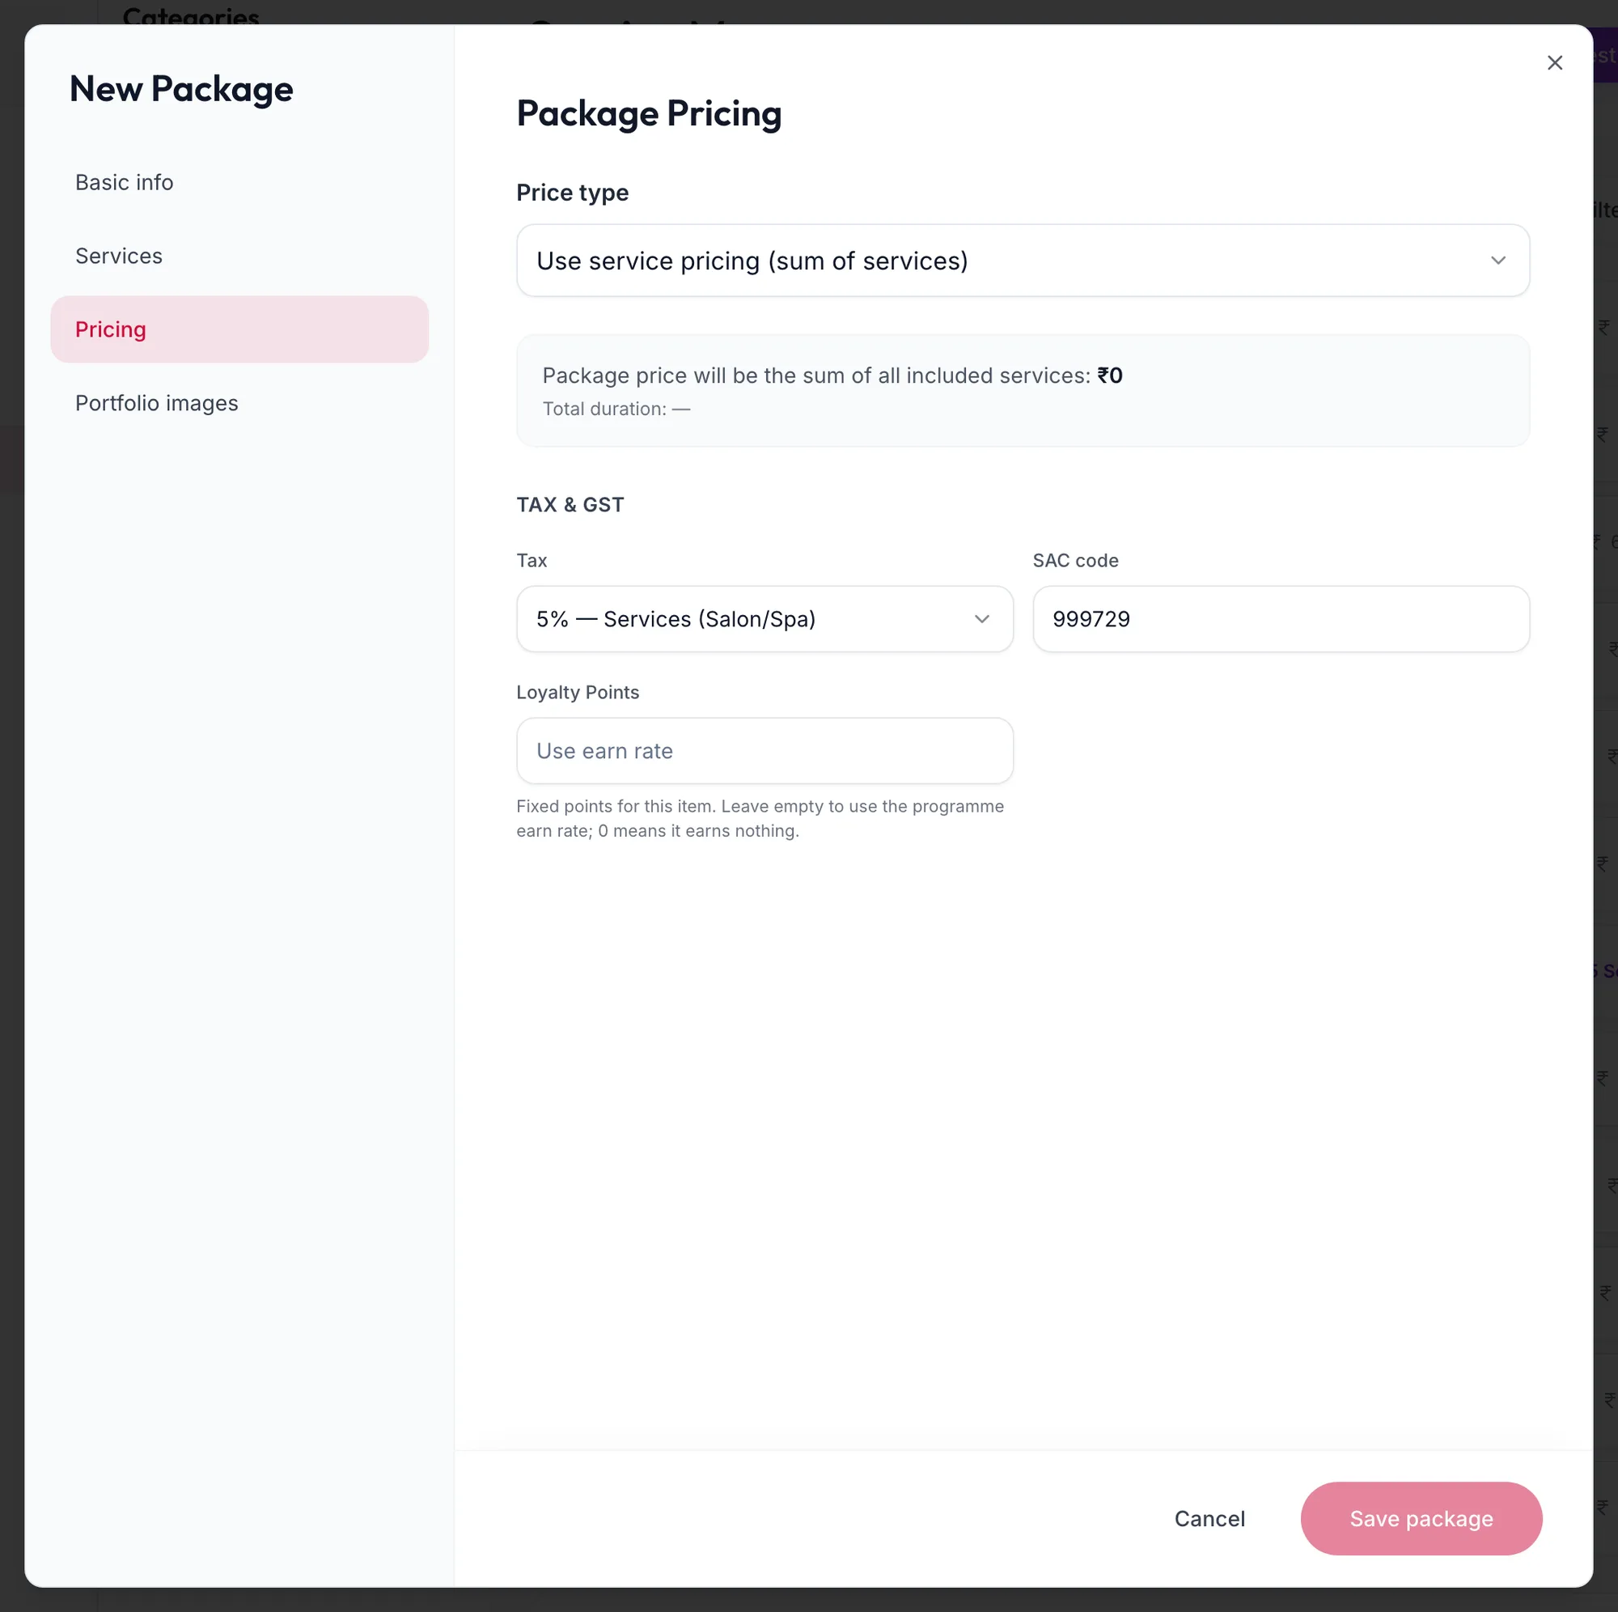
Task: Save the package
Action: tap(1421, 1519)
